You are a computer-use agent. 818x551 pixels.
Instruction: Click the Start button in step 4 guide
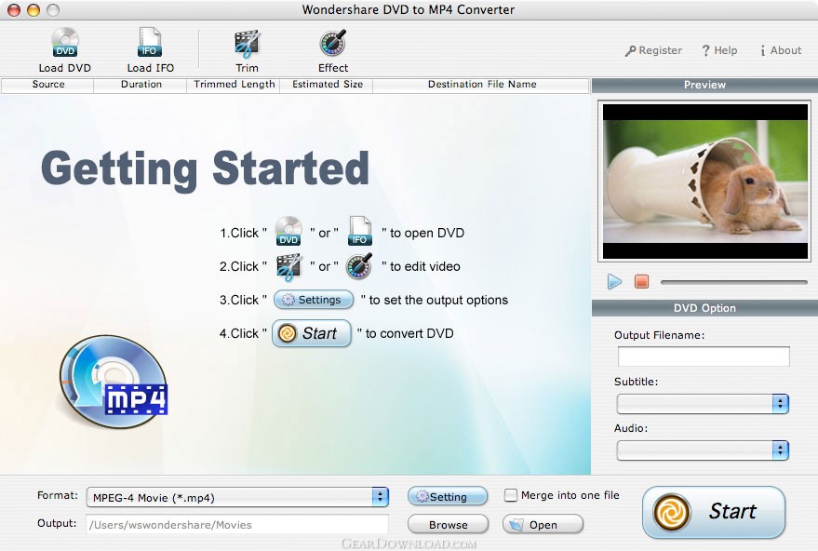pos(312,333)
